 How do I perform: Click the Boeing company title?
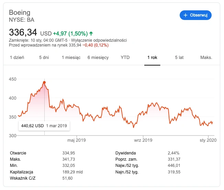pyautogui.click(x=20, y=13)
